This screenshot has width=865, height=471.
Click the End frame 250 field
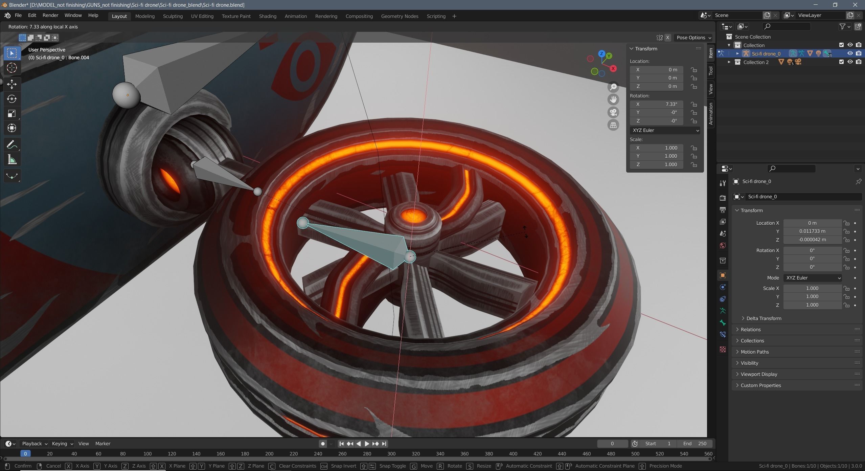point(695,444)
